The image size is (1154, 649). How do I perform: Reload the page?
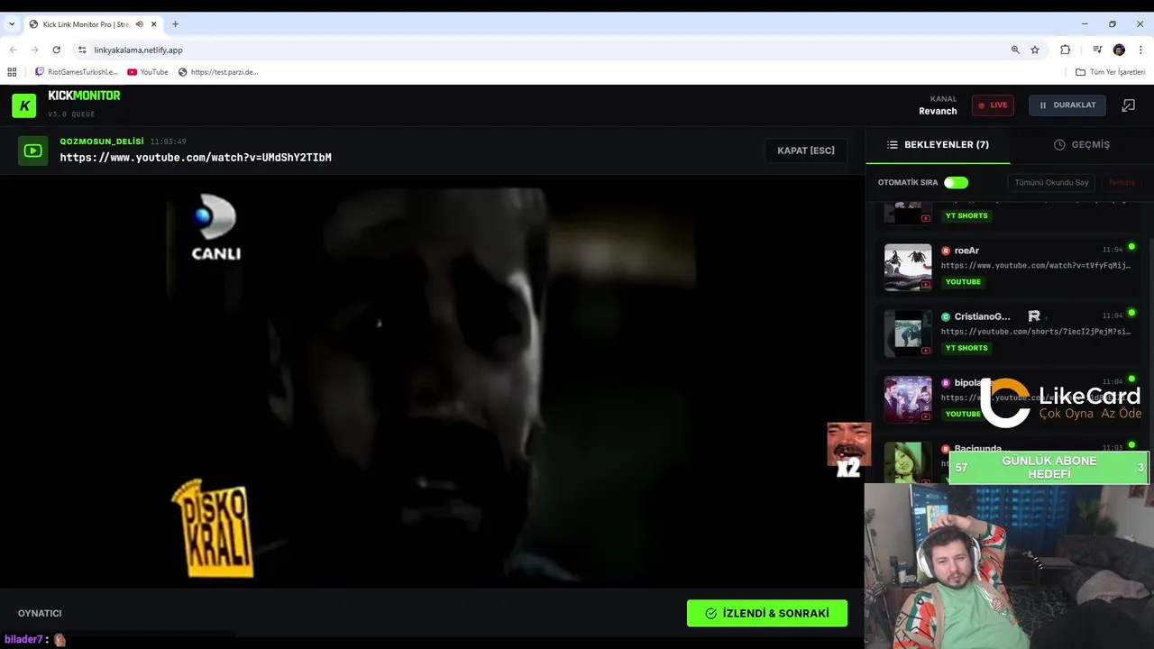57,50
